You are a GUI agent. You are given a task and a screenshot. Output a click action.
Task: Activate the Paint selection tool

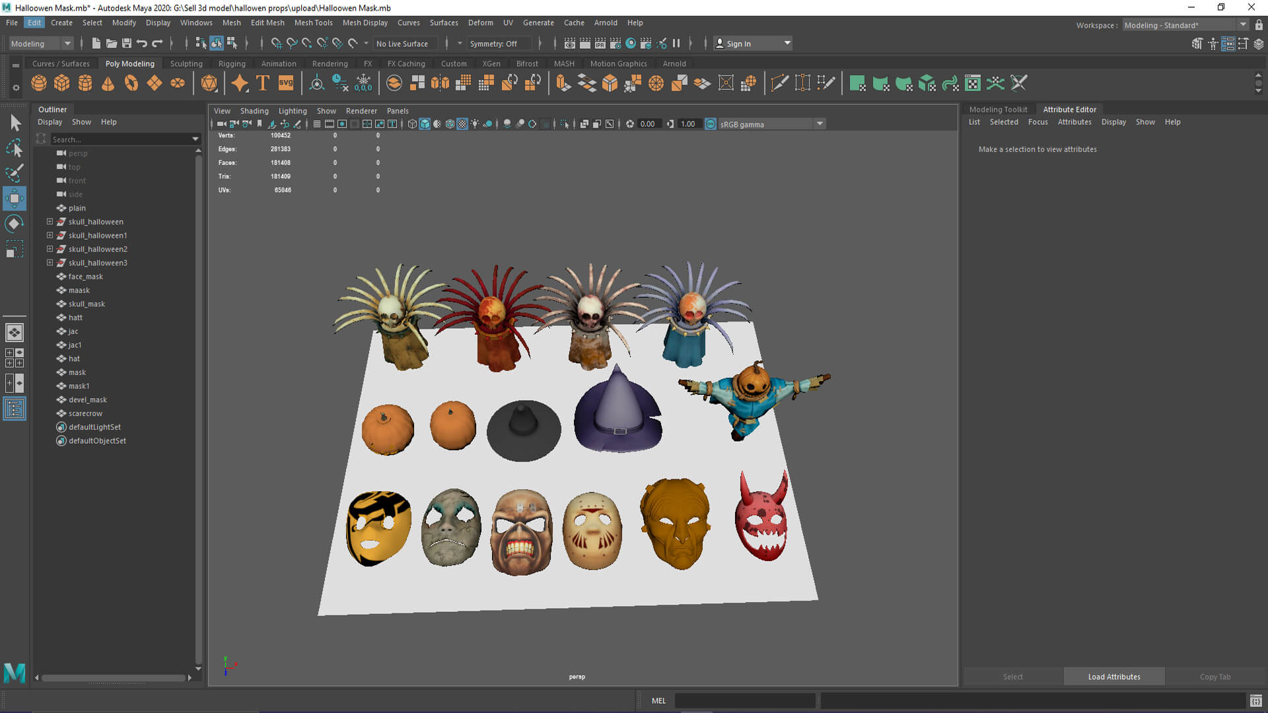(15, 173)
